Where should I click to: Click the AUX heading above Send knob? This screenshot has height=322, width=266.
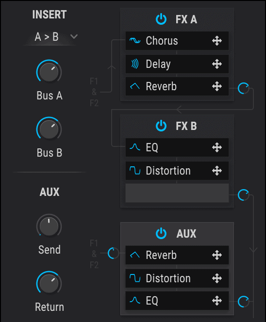50,192
